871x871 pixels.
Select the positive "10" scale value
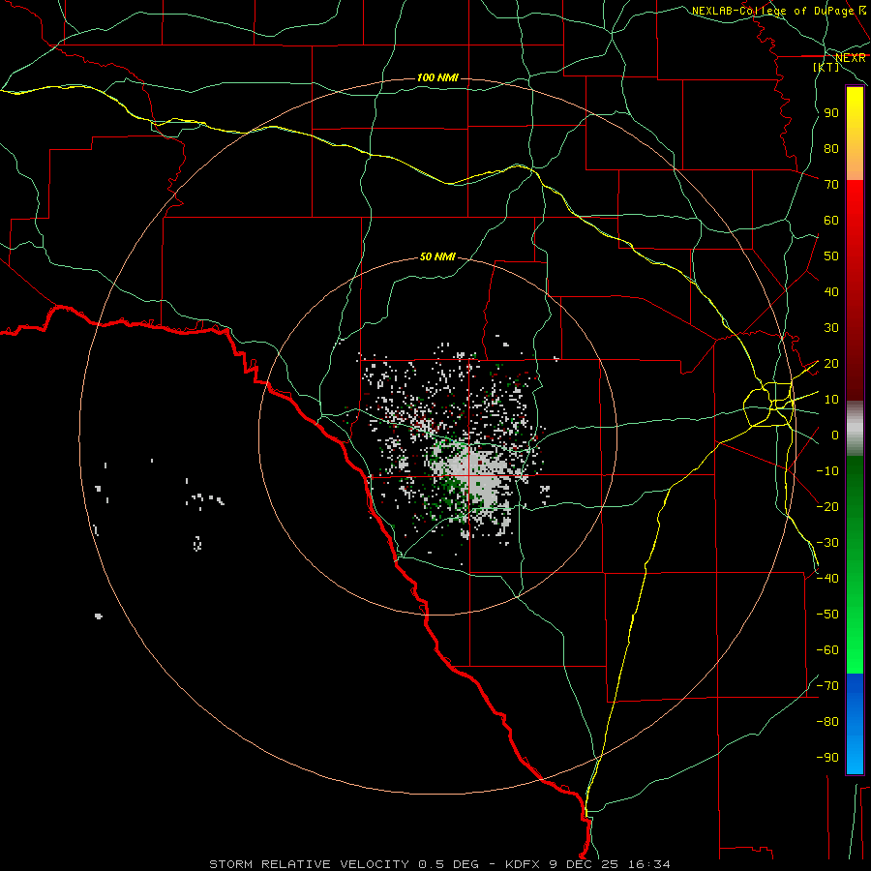click(x=831, y=400)
